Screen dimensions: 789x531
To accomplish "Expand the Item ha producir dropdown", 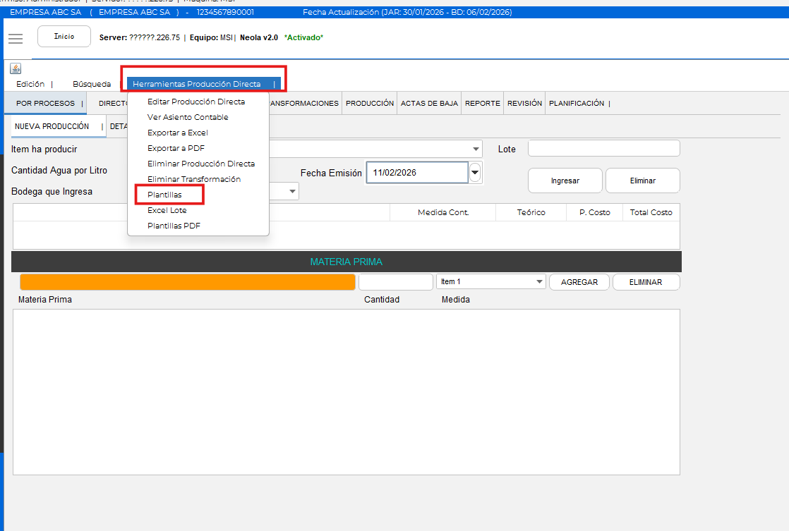I will (477, 149).
